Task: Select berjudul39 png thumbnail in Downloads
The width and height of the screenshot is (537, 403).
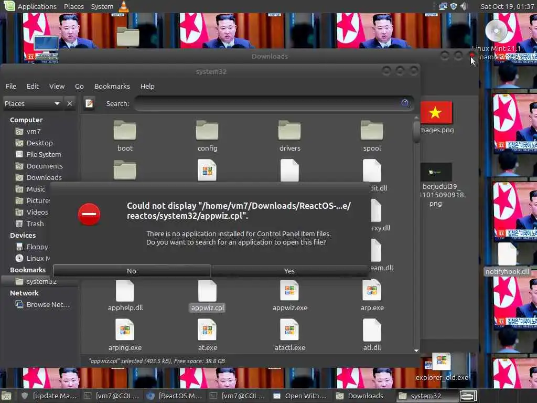Action: pyautogui.click(x=436, y=172)
